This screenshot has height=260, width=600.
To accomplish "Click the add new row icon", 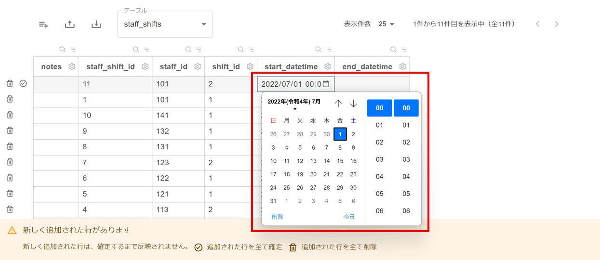I will 43,24.
